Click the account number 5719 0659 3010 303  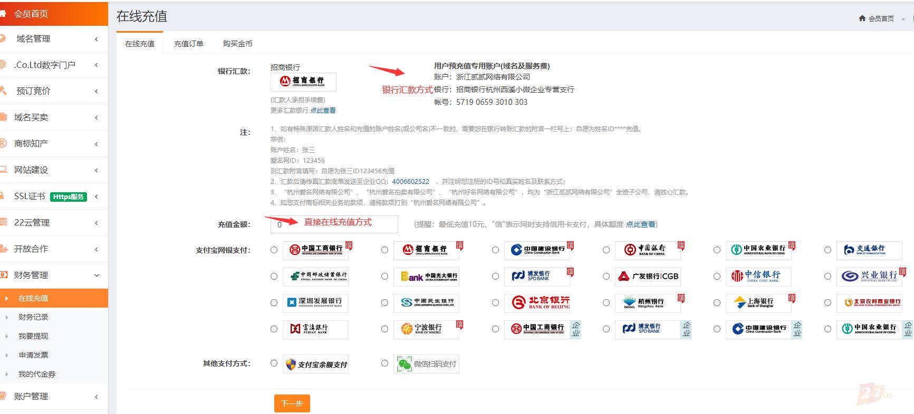point(492,102)
